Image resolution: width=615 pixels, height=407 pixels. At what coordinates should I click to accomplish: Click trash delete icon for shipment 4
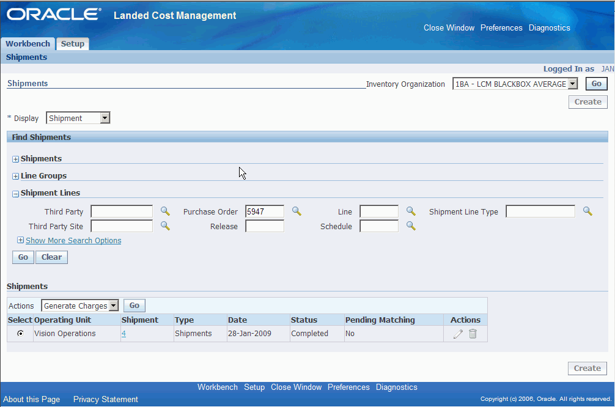(473, 334)
